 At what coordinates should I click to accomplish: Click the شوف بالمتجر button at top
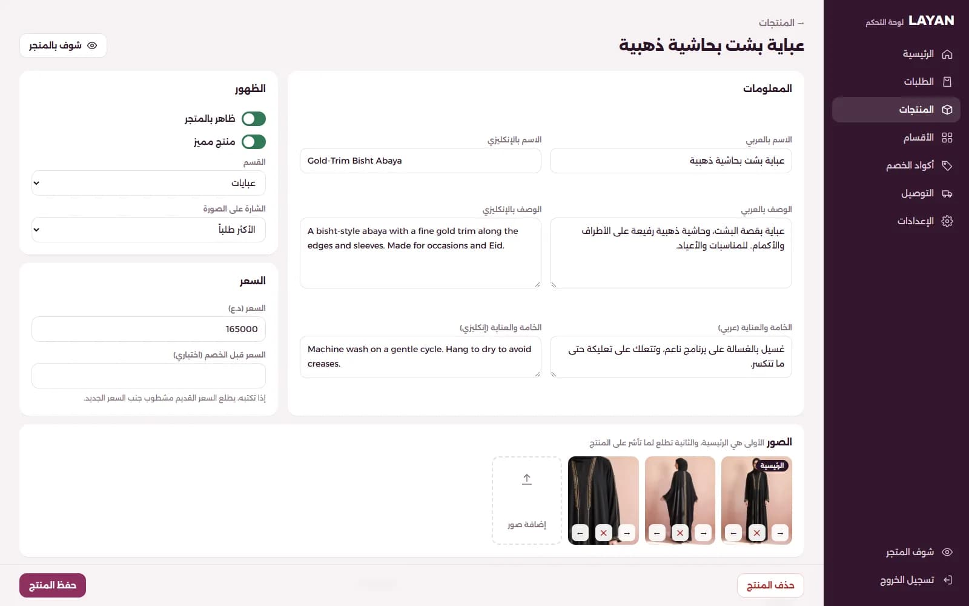(63, 45)
